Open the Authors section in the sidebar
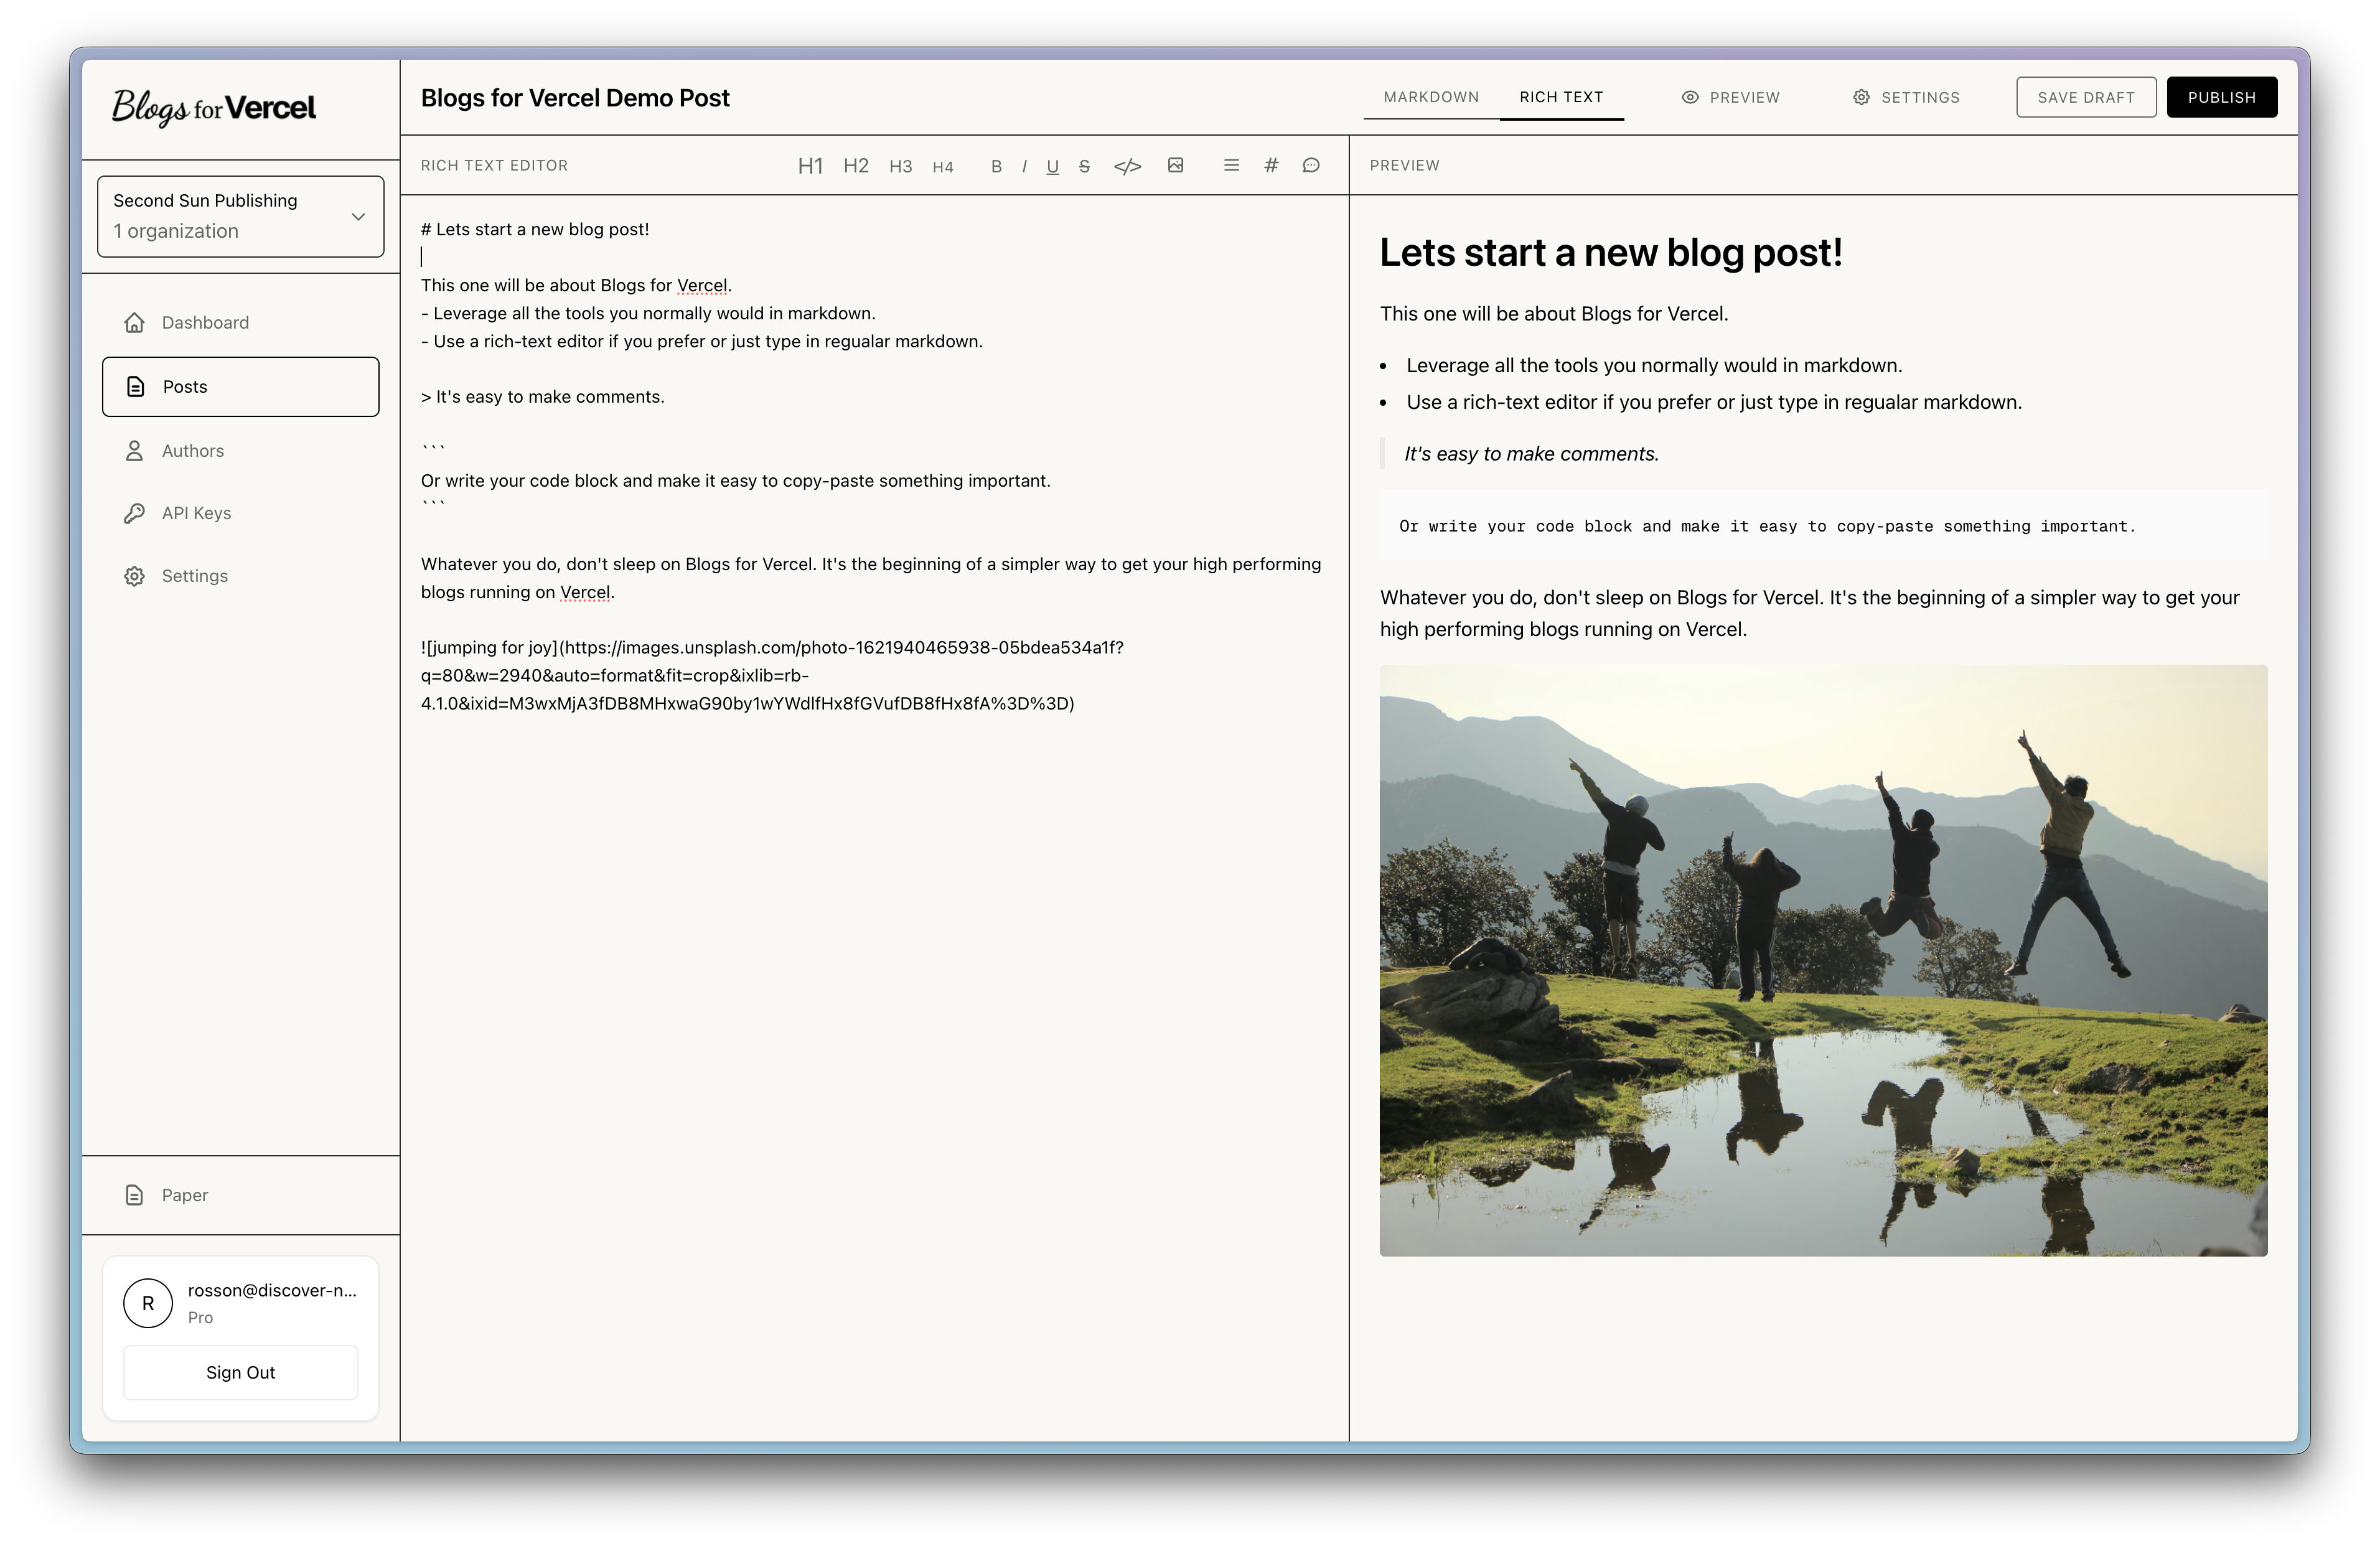This screenshot has height=1546, width=2380. tap(193, 450)
